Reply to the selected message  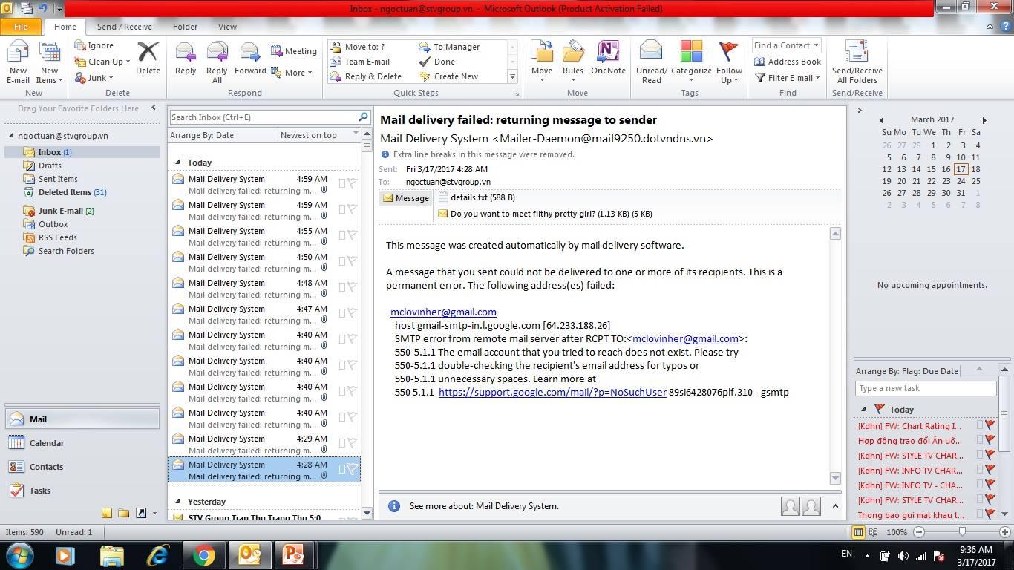pos(186,59)
